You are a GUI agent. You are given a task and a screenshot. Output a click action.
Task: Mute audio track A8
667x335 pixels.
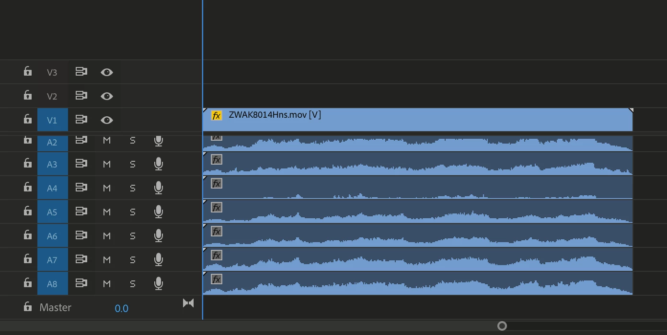(x=107, y=284)
